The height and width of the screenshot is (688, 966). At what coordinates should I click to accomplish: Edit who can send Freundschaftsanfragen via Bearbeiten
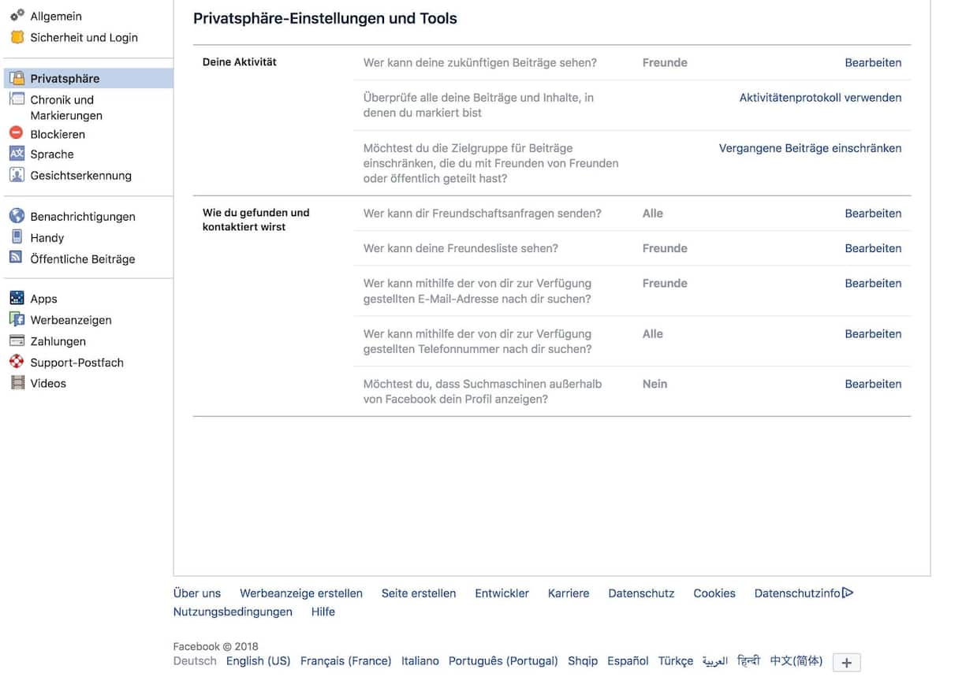click(873, 213)
